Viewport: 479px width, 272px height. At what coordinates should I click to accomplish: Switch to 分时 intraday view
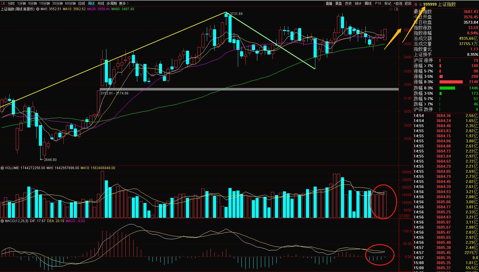click(11, 3)
